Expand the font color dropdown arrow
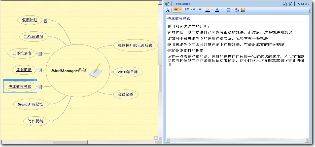 [x=222, y=10]
